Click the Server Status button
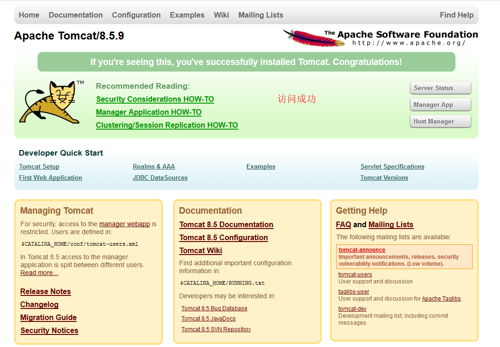Image resolution: width=500 pixels, height=347 pixels. (441, 88)
